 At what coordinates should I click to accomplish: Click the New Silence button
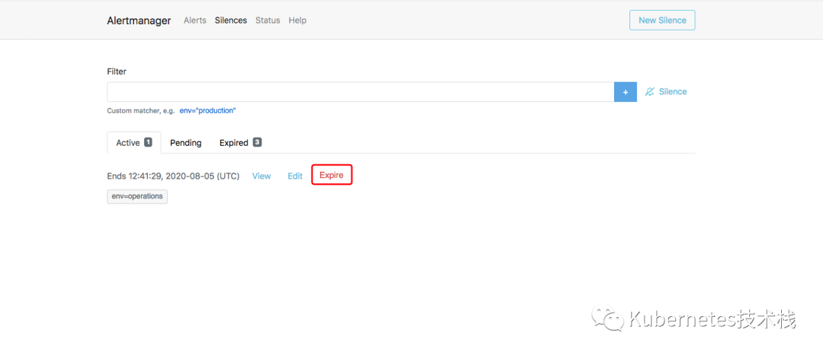click(x=662, y=21)
